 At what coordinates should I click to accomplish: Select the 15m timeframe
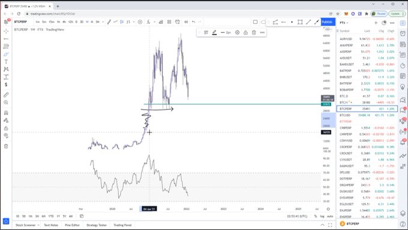(52, 22)
